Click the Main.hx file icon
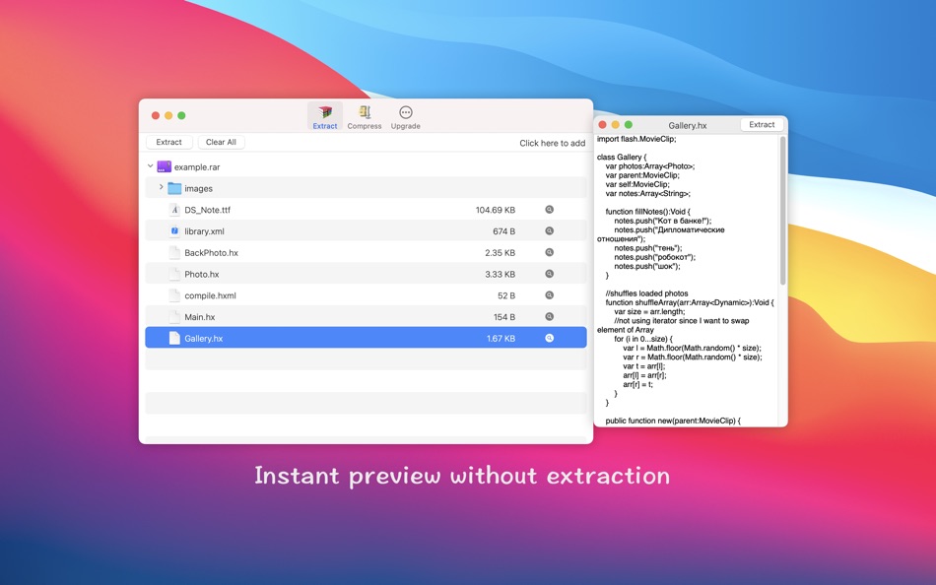 (x=174, y=317)
